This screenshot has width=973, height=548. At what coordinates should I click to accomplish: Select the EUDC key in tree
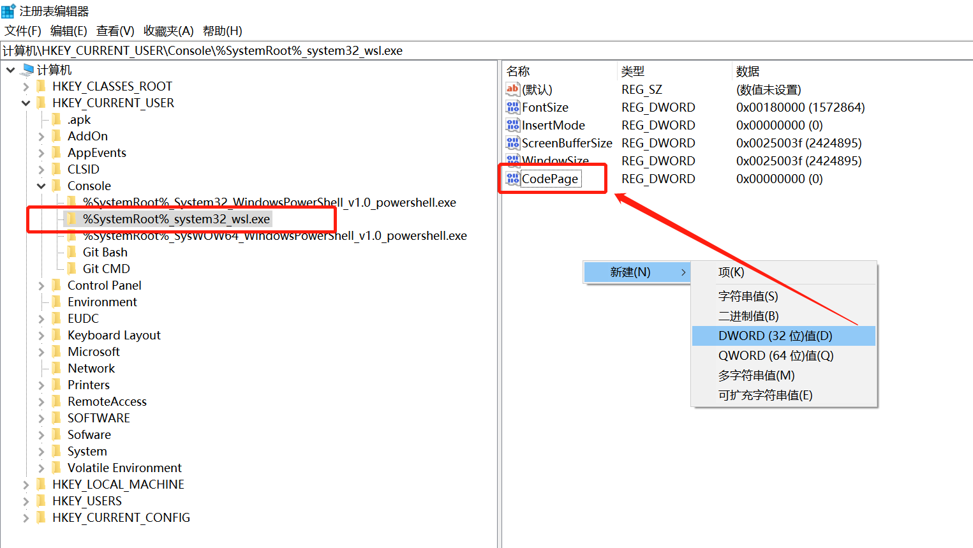[x=83, y=318]
